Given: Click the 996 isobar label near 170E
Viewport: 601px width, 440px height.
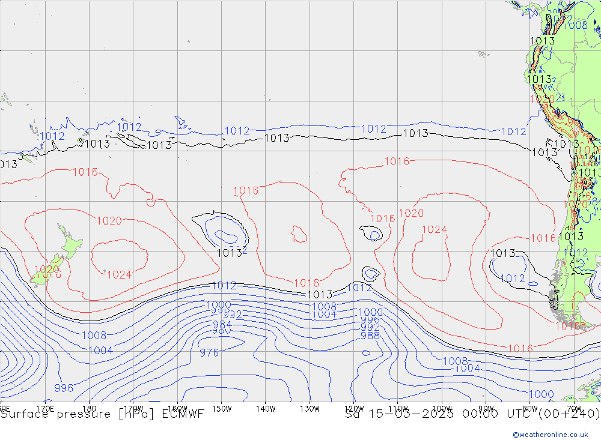Looking at the screenshot, I should [x=64, y=388].
